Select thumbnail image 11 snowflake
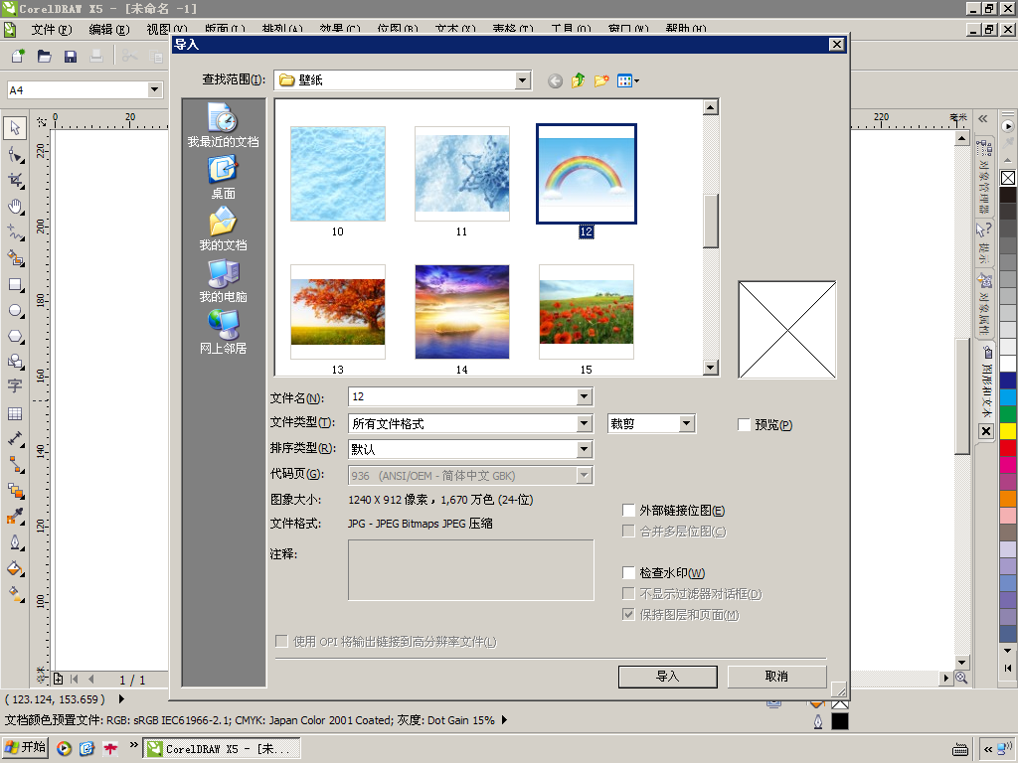 pos(462,174)
